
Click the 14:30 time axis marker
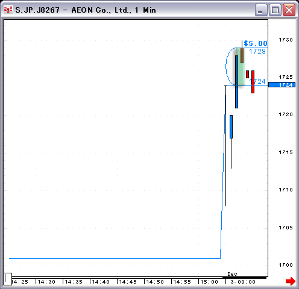point(46,282)
